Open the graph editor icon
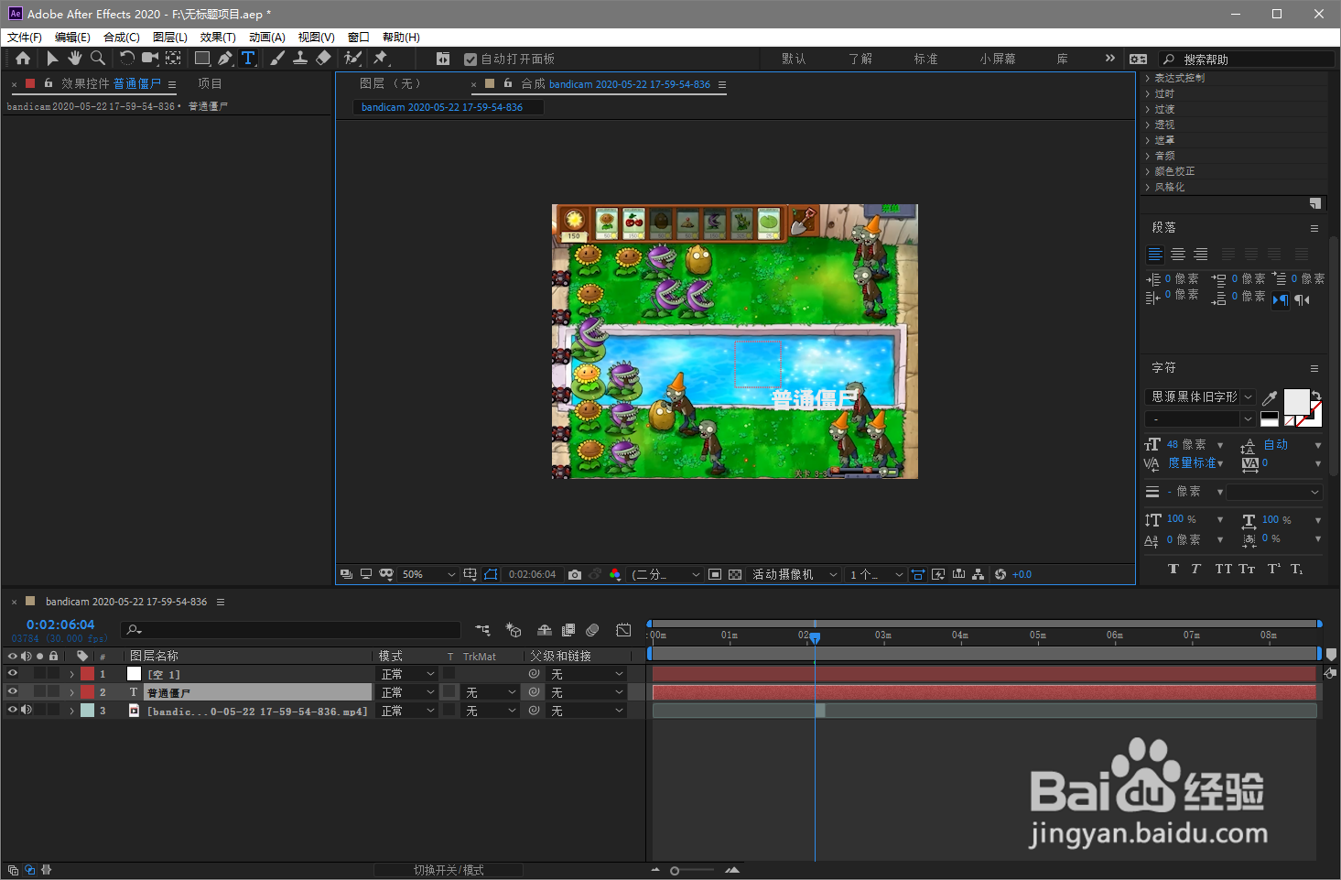This screenshot has height=880, width=1341. (623, 630)
